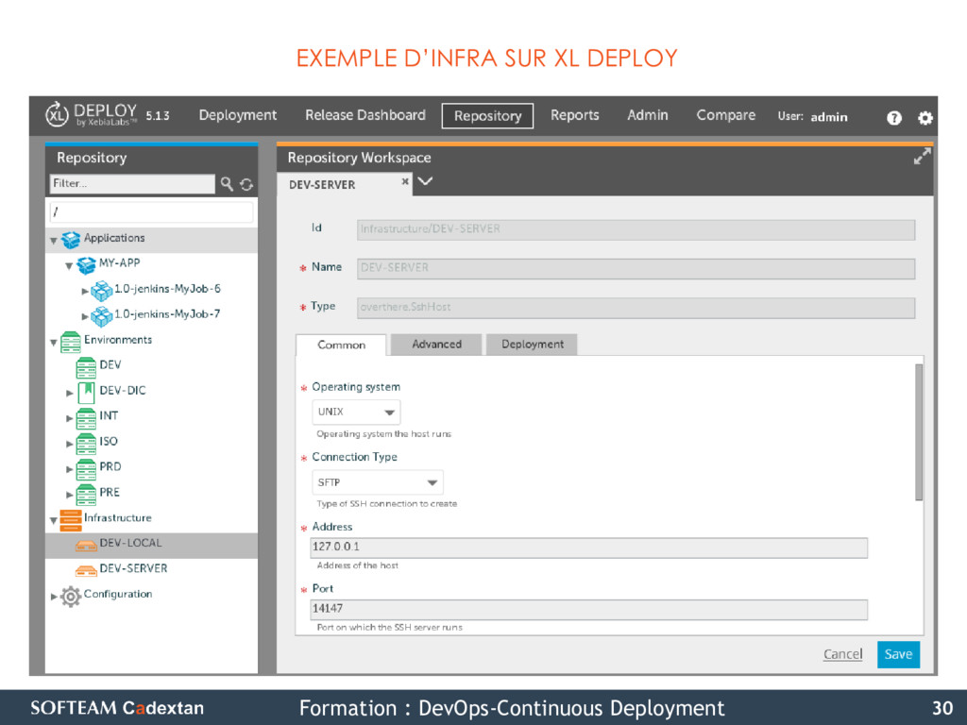This screenshot has width=967, height=725.
Task: Click the 1.0-jenkins-MyJob-7 package icon
Action: point(101,315)
